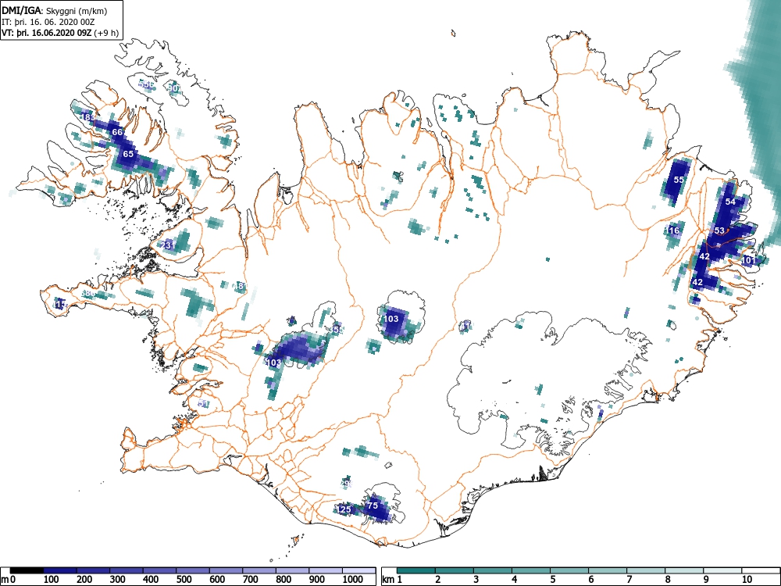Click the '55' label in the east
This screenshot has height=586, width=781.
click(679, 180)
